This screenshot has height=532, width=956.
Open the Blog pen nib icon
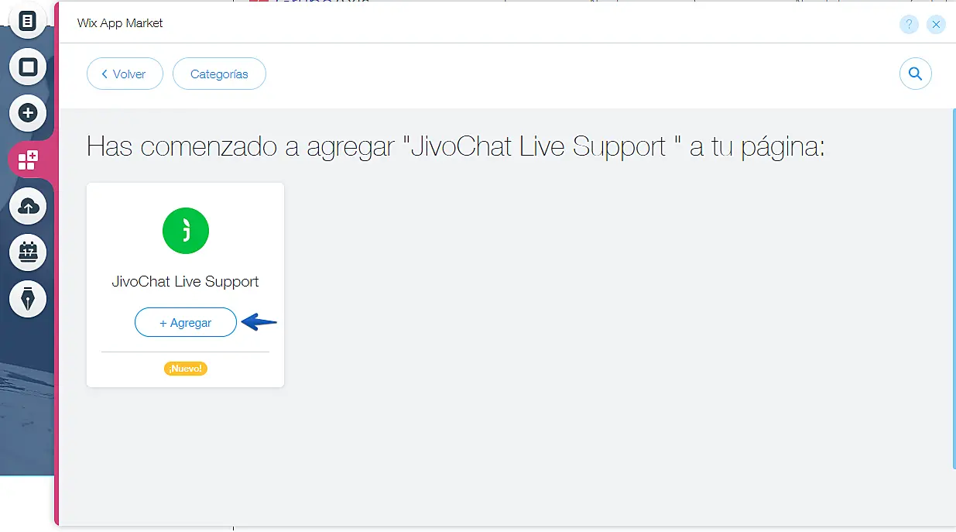(x=28, y=299)
